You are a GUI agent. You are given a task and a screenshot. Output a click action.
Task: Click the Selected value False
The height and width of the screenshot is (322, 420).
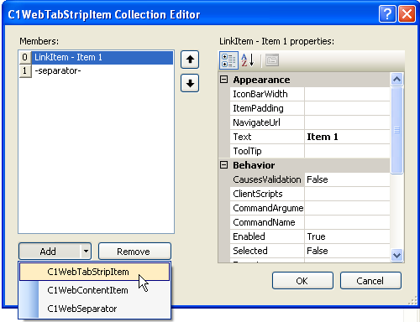(347, 251)
